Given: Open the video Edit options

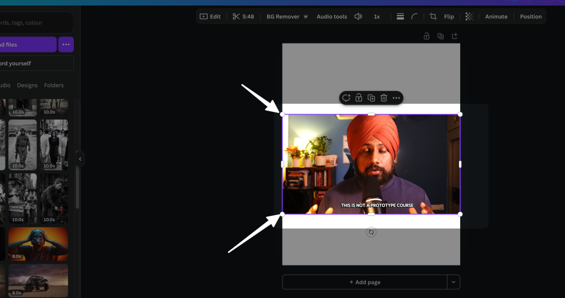Looking at the screenshot, I should 210,17.
